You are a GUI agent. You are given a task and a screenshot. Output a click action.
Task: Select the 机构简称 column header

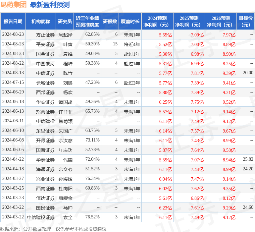pos(41,21)
